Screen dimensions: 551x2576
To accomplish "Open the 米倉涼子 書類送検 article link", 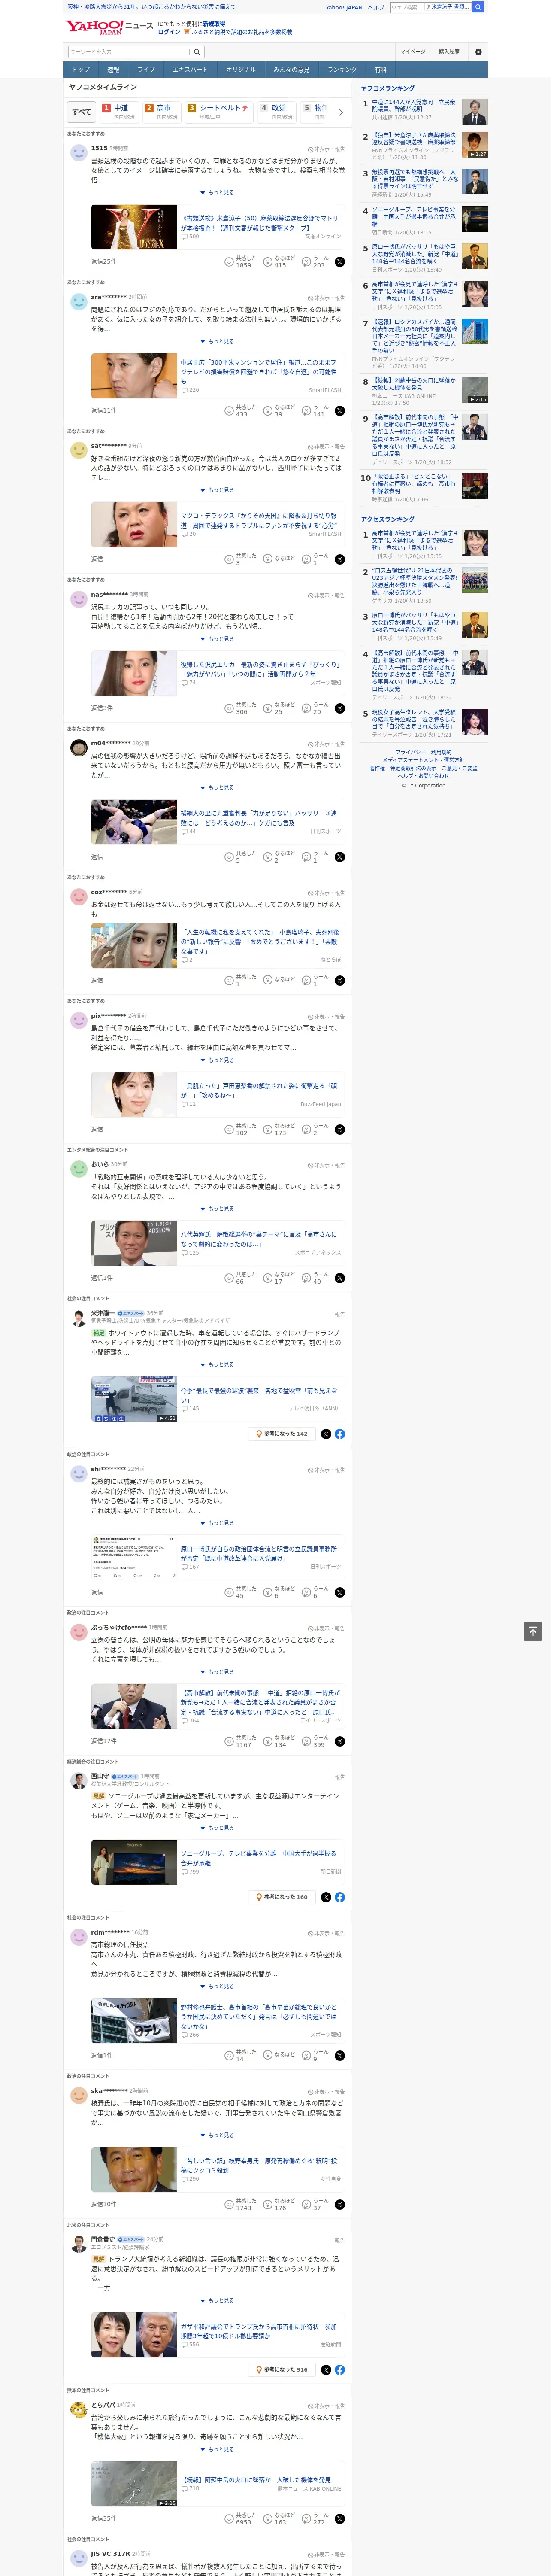I will 260,222.
